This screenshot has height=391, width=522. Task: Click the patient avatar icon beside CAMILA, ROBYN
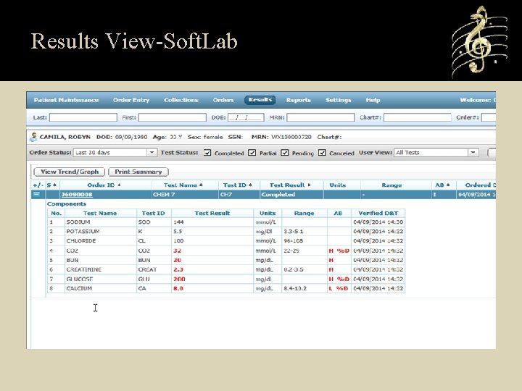pyautogui.click(x=33, y=137)
